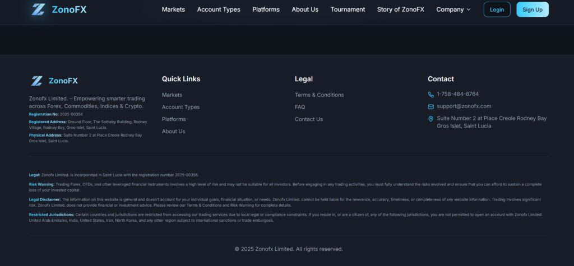Open Markets under Quick Links footer
This screenshot has width=574, height=266.
click(172, 95)
